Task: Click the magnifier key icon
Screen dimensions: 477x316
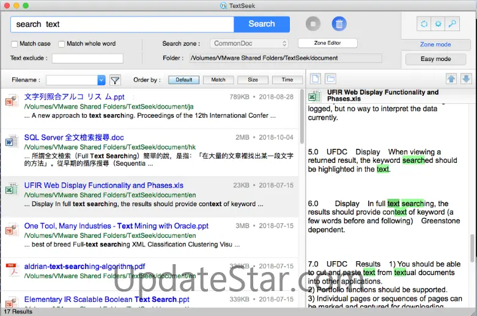Action: (453, 24)
